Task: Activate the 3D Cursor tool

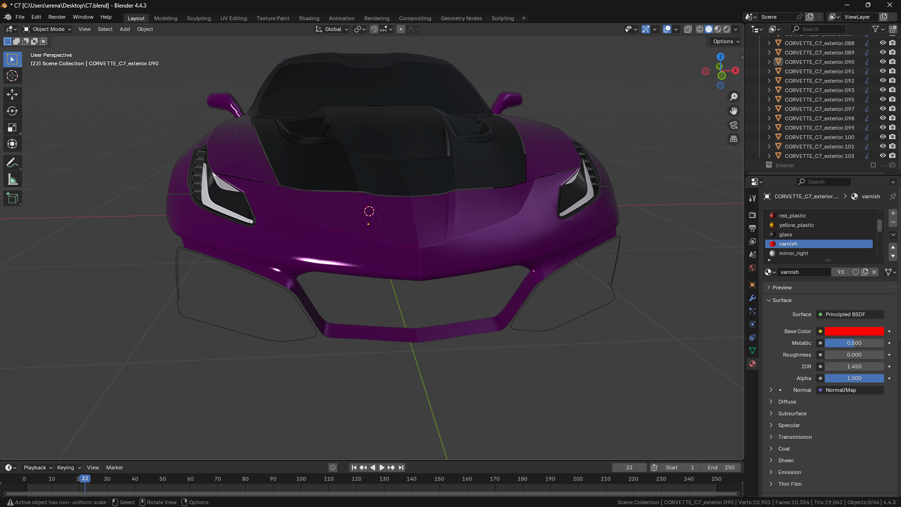Action: click(x=12, y=76)
